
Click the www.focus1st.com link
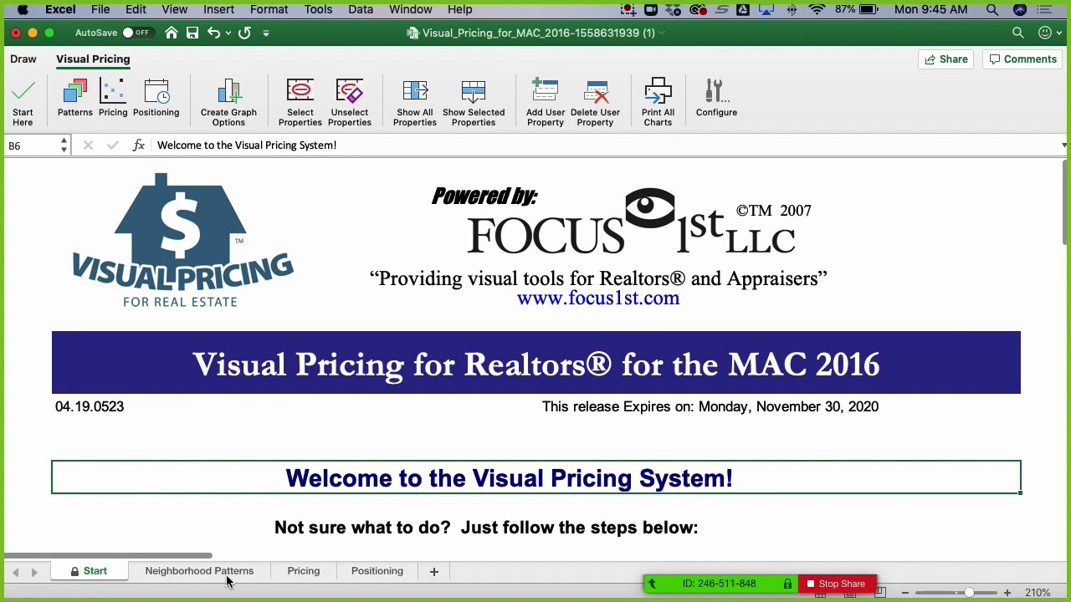(x=598, y=298)
